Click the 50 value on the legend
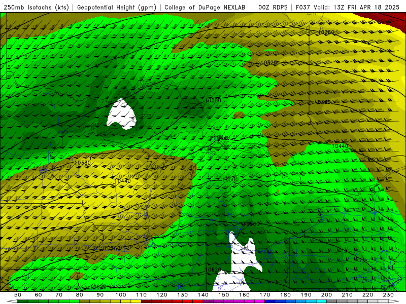The height and width of the screenshot is (304, 406). tap(18, 295)
